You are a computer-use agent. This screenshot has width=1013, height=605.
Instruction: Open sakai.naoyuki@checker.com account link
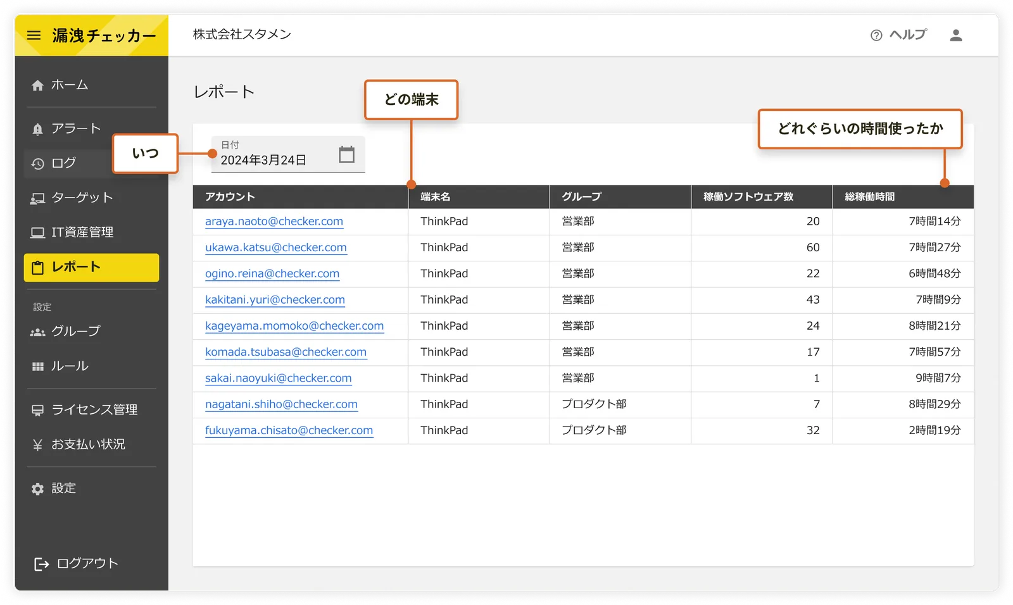278,378
